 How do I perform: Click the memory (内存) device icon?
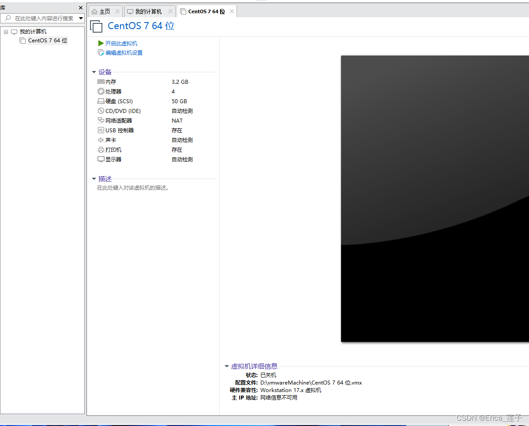pyautogui.click(x=101, y=82)
